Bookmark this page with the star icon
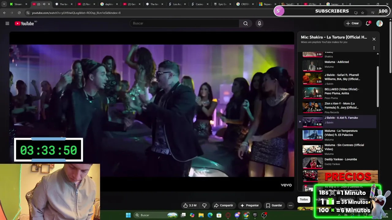Viewport: 392px width, 220px height. click(363, 13)
